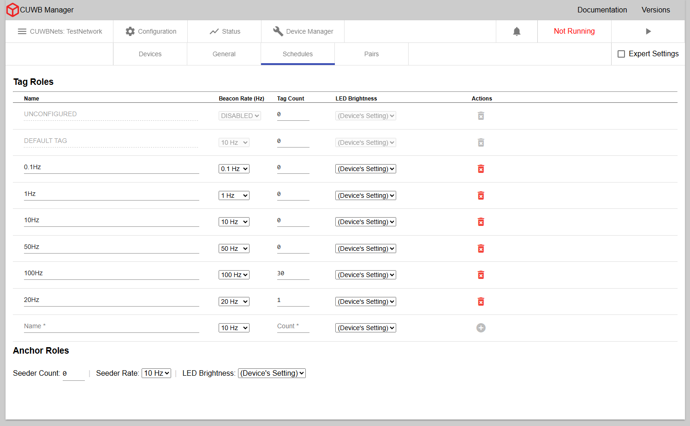Image resolution: width=690 pixels, height=426 pixels.
Task: Delete the 10Hz tag role
Action: (481, 222)
